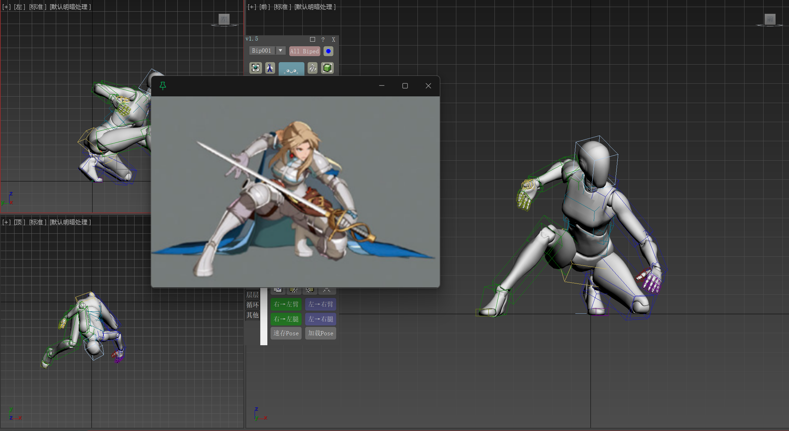Click the pin icon on the reference image window
The image size is (789, 431).
(x=163, y=86)
